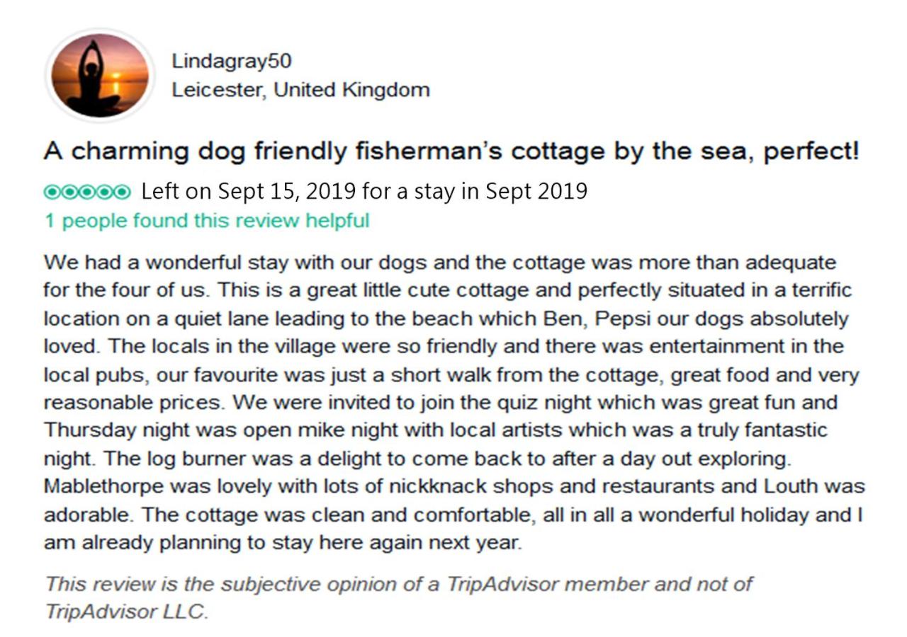
Task: Click '1 people found this review helpful'
Action: (207, 221)
